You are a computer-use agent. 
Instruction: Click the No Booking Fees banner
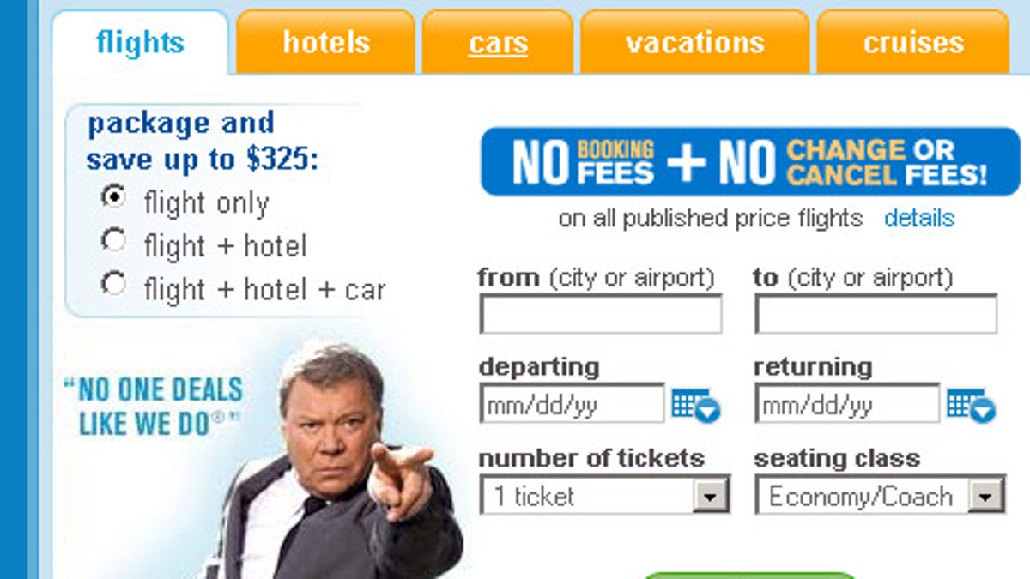(749, 161)
